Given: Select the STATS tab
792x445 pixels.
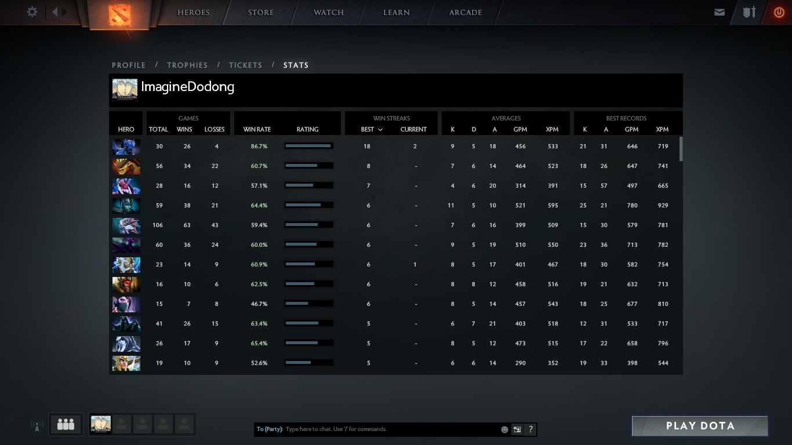Looking at the screenshot, I should point(296,65).
